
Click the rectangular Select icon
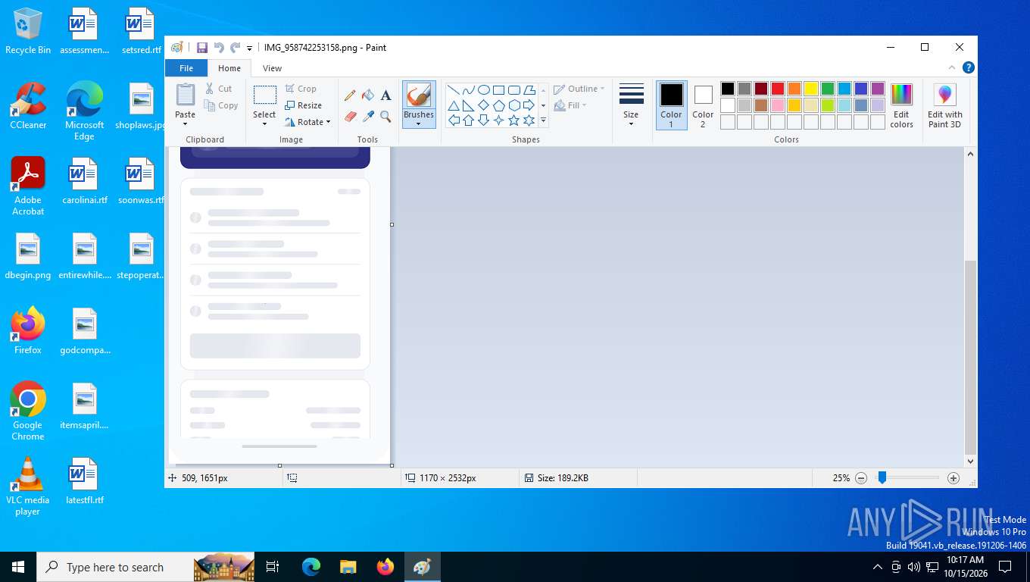click(x=264, y=95)
